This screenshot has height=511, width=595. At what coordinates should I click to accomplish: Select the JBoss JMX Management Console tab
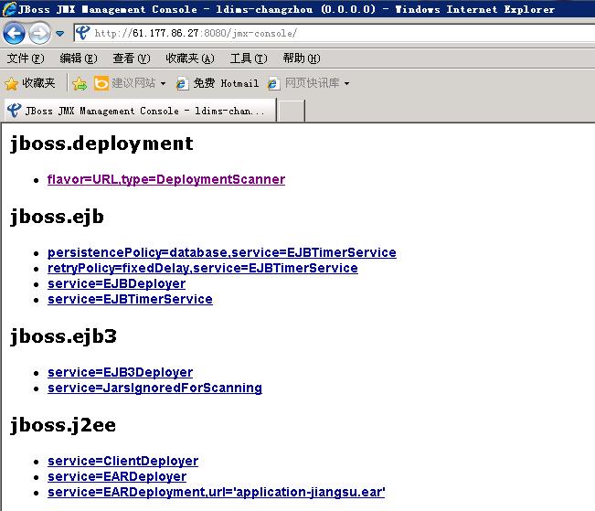coord(140,111)
